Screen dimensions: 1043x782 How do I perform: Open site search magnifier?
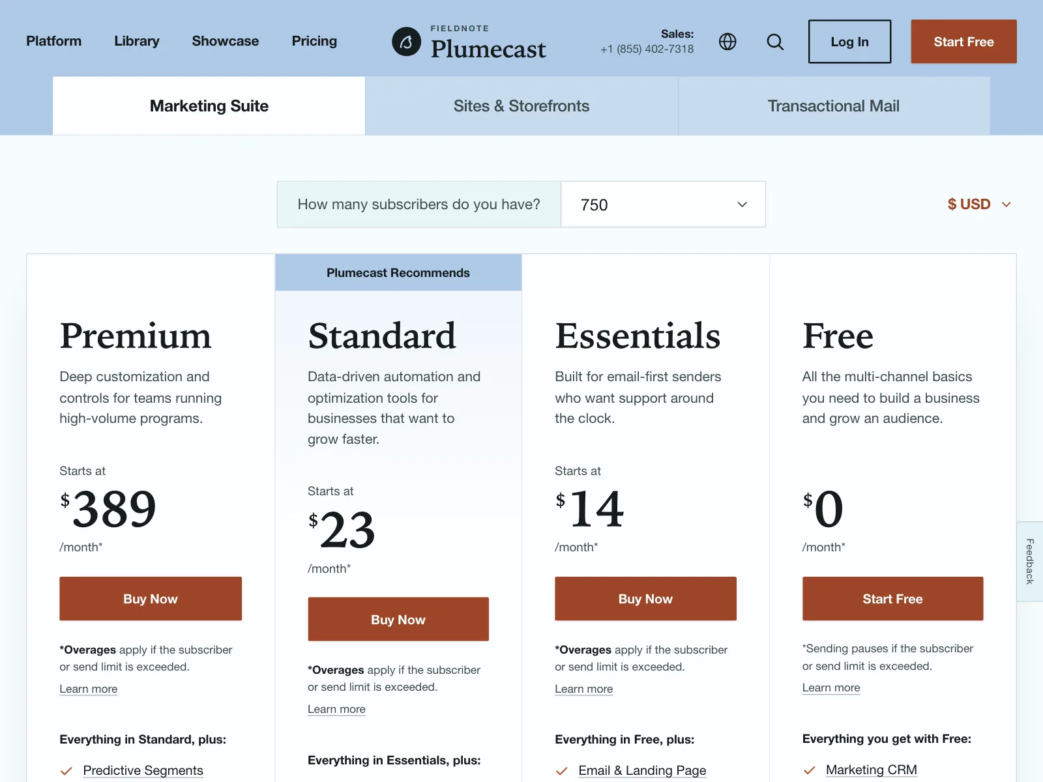[x=775, y=42]
